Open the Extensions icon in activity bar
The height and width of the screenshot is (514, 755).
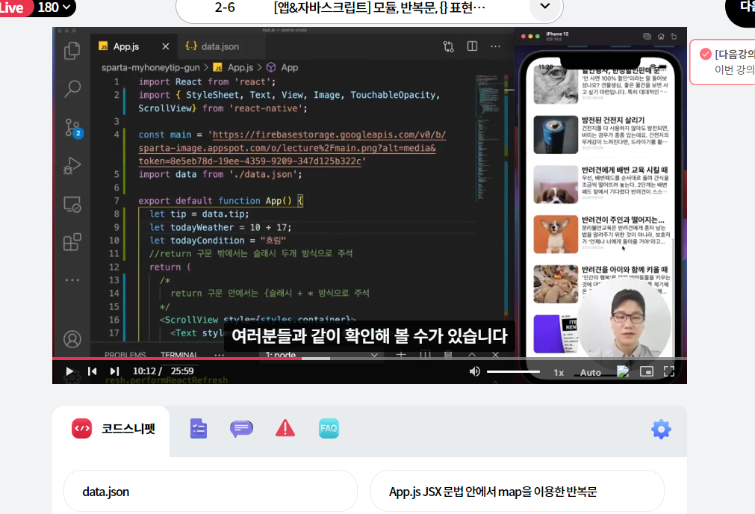pos(72,242)
